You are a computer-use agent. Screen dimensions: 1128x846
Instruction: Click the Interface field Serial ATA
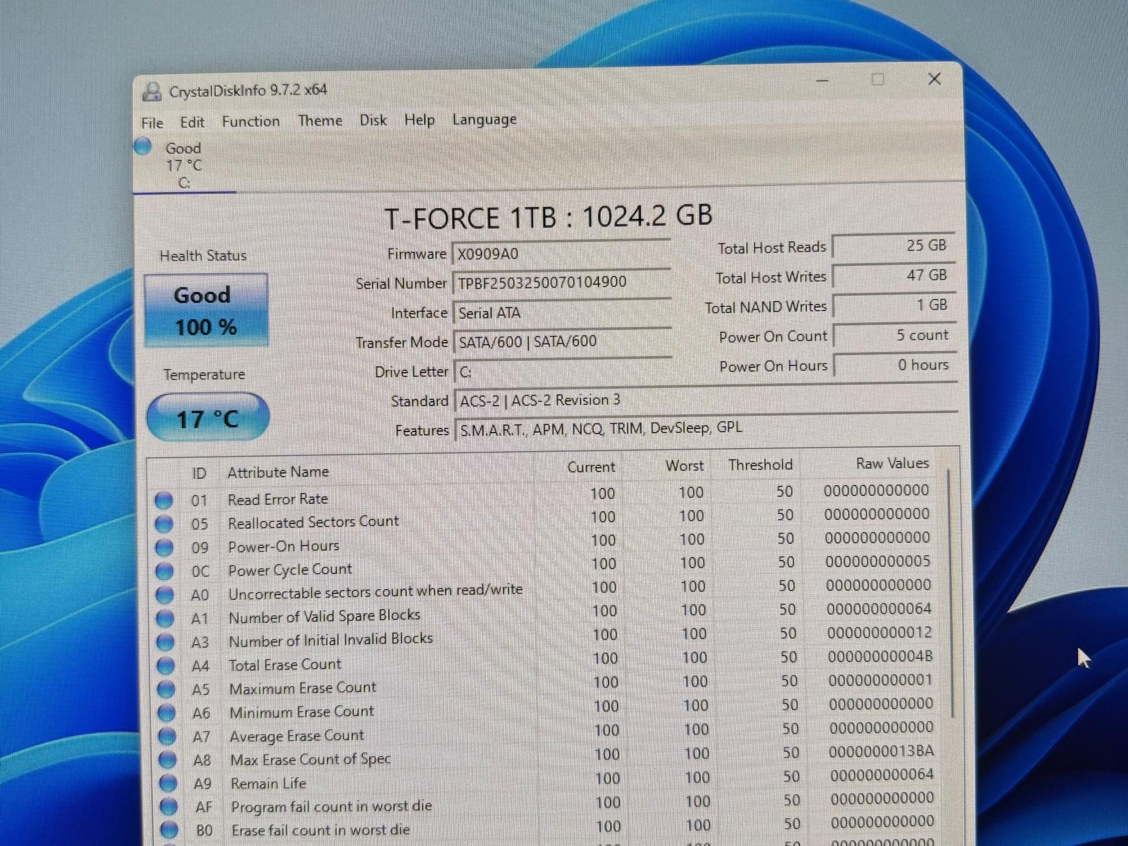(561, 312)
